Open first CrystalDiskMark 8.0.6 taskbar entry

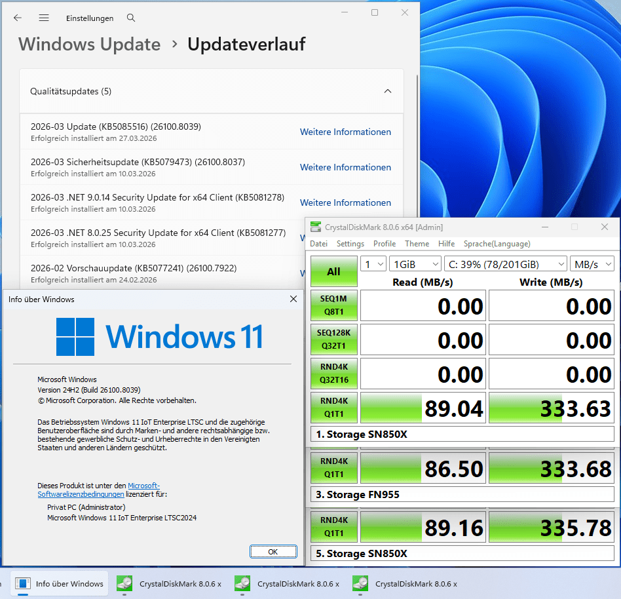pyautogui.click(x=169, y=583)
